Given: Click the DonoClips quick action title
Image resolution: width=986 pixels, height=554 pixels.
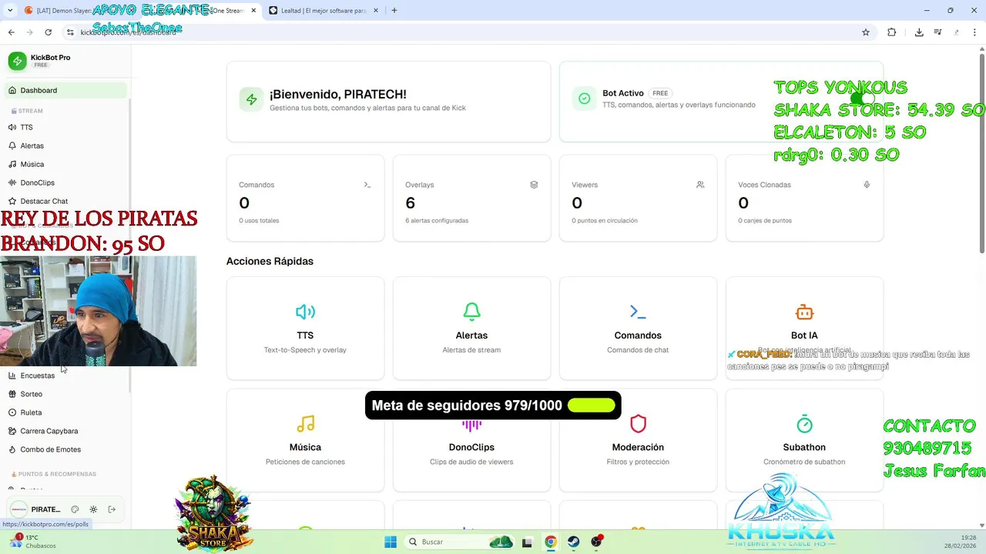Looking at the screenshot, I should pos(471,447).
